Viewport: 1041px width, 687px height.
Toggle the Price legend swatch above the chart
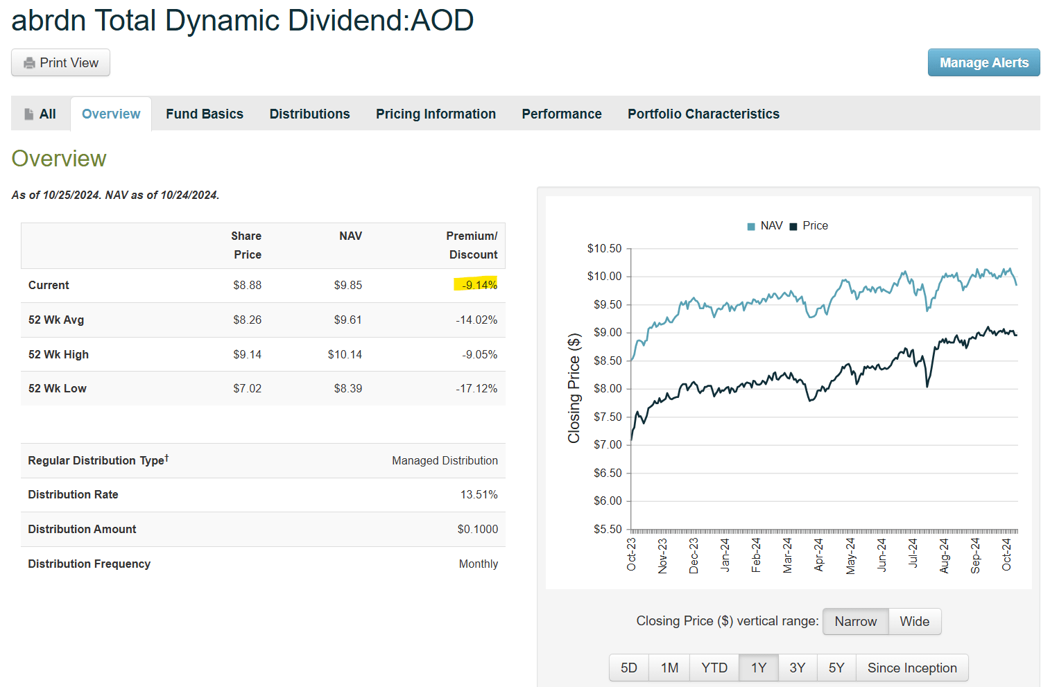(x=793, y=226)
